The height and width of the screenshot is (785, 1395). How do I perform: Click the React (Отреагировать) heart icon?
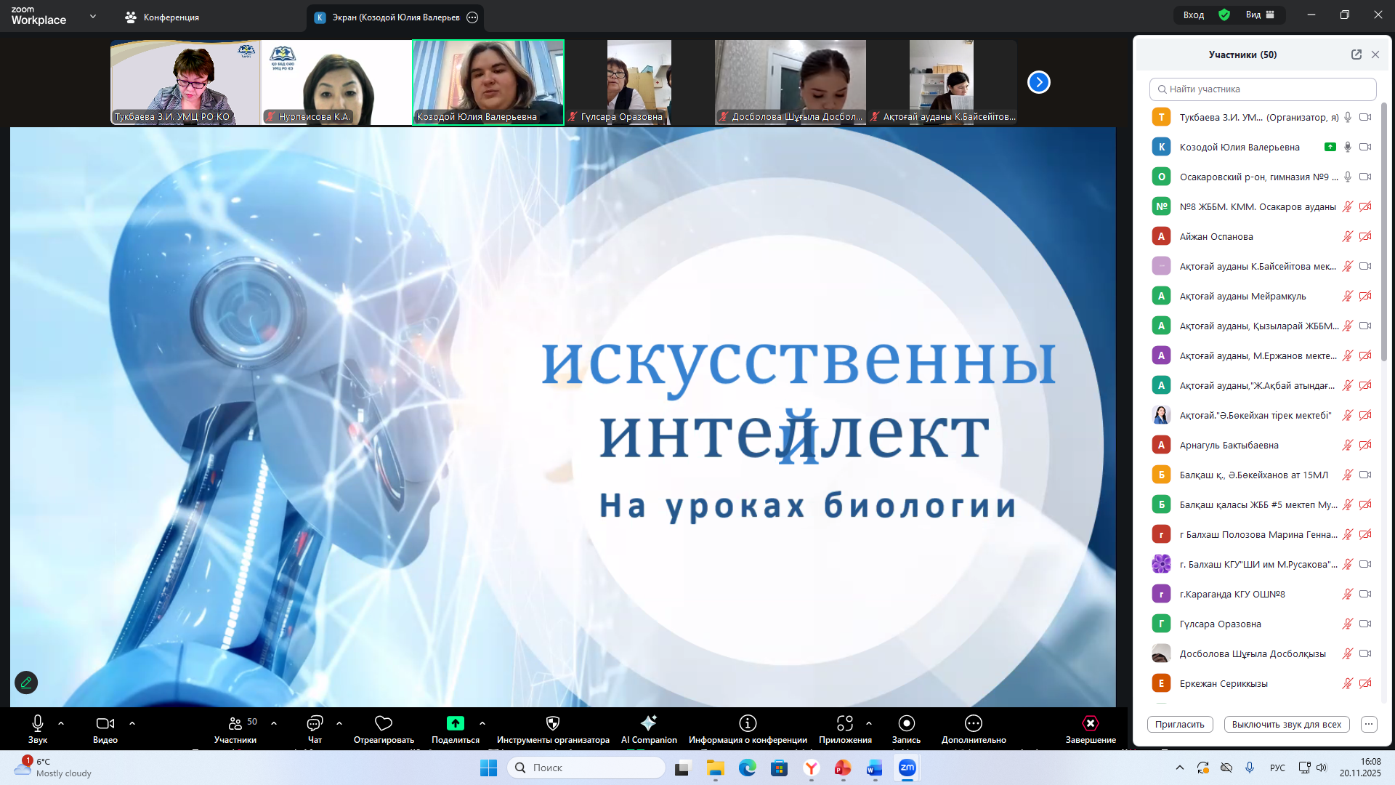383,723
